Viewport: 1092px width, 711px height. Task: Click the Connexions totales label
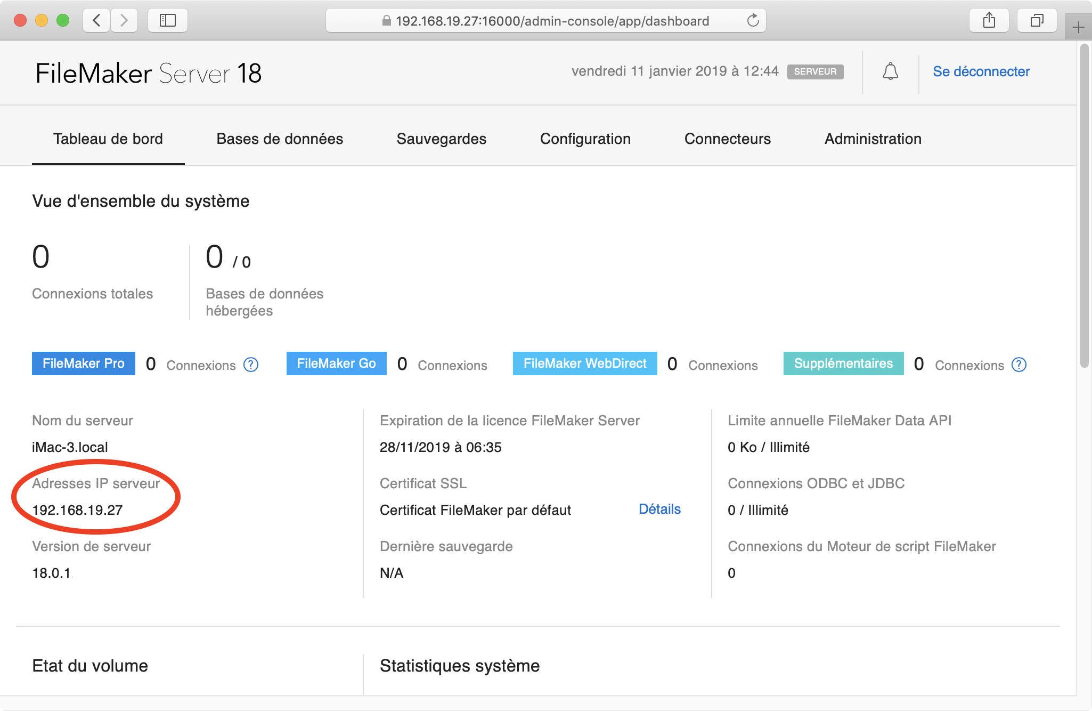click(92, 294)
